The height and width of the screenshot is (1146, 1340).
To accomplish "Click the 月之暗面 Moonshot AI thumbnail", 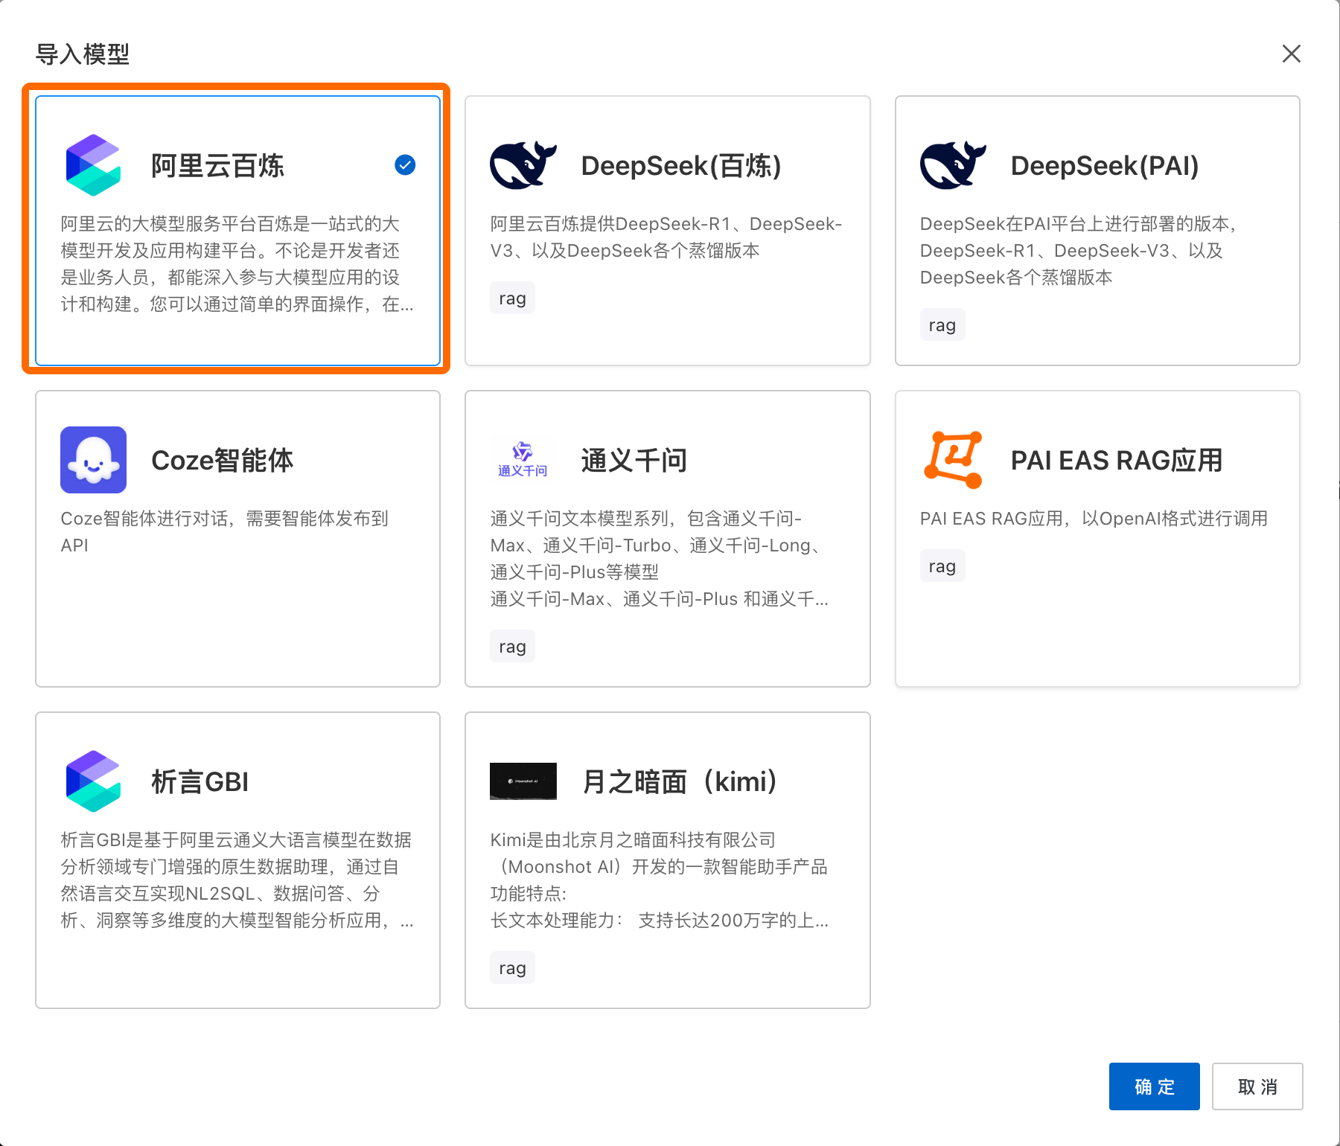I will tap(523, 781).
